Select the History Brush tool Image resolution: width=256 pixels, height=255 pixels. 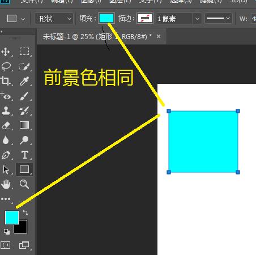click(24, 110)
